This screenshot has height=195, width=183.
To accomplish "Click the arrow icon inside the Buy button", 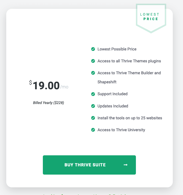I will 125,165.
